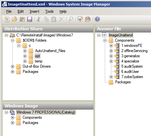
Task: Click the Create Configuration Set icon
Action: (88, 19)
